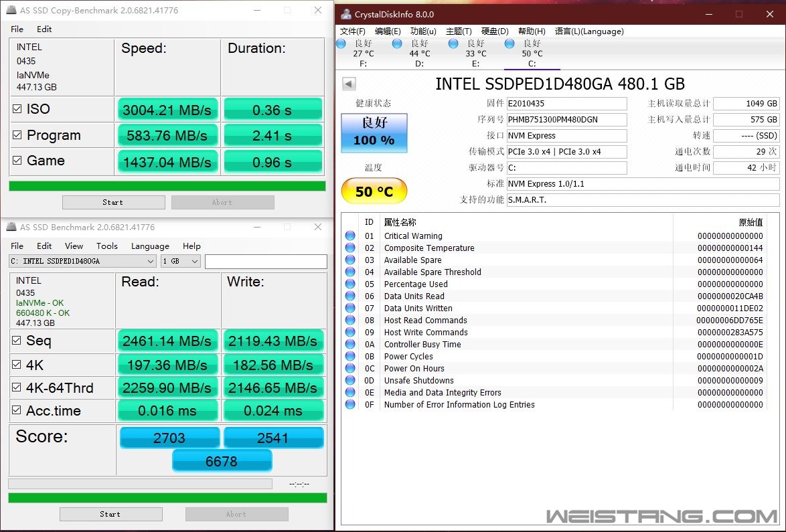This screenshot has height=532, width=786.
Task: Click the serial number field PHMB751300PM480DGN
Action: [x=566, y=119]
